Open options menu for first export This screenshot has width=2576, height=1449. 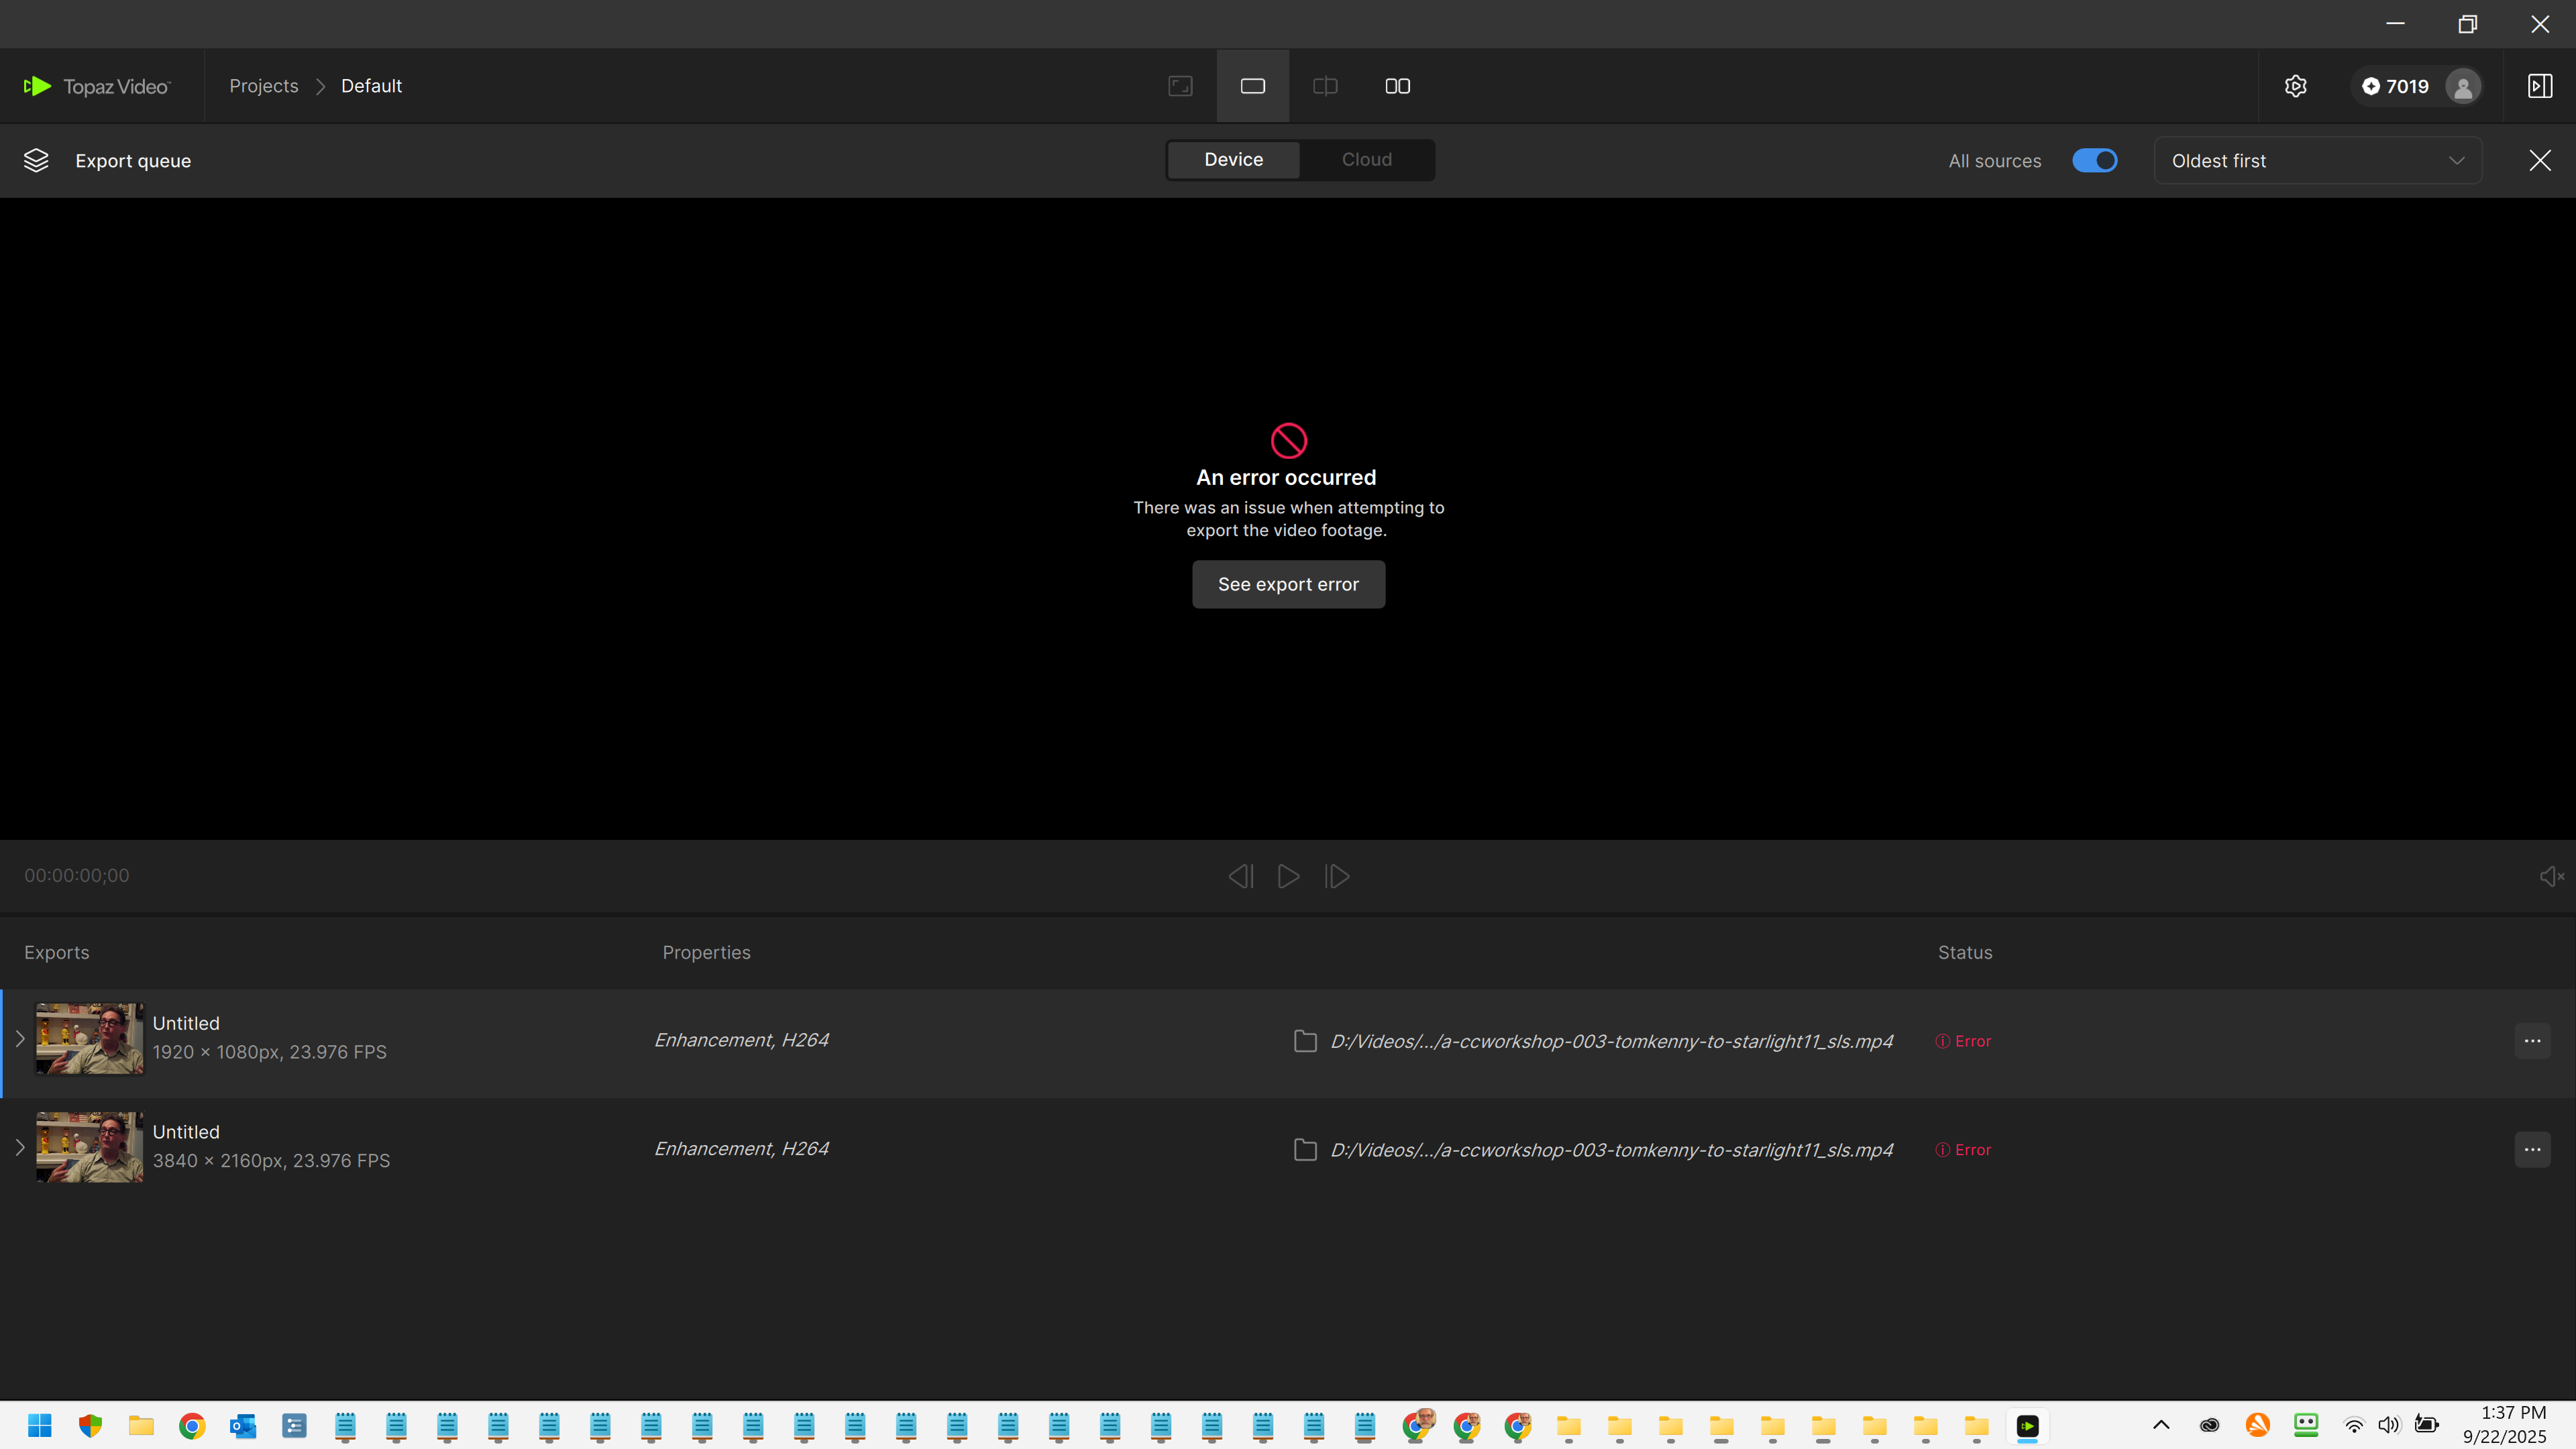click(2531, 1041)
